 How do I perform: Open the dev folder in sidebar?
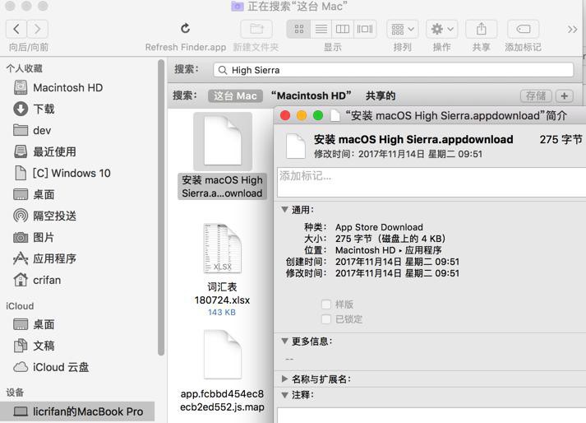[32, 130]
